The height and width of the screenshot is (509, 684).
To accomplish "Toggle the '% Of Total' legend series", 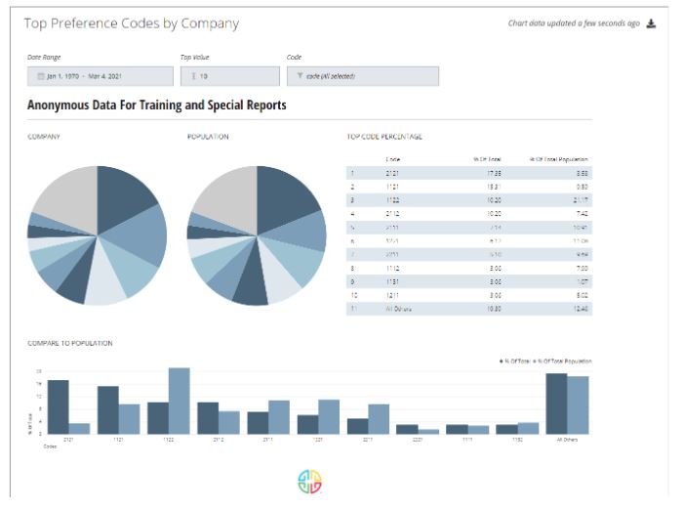I will 515,361.
